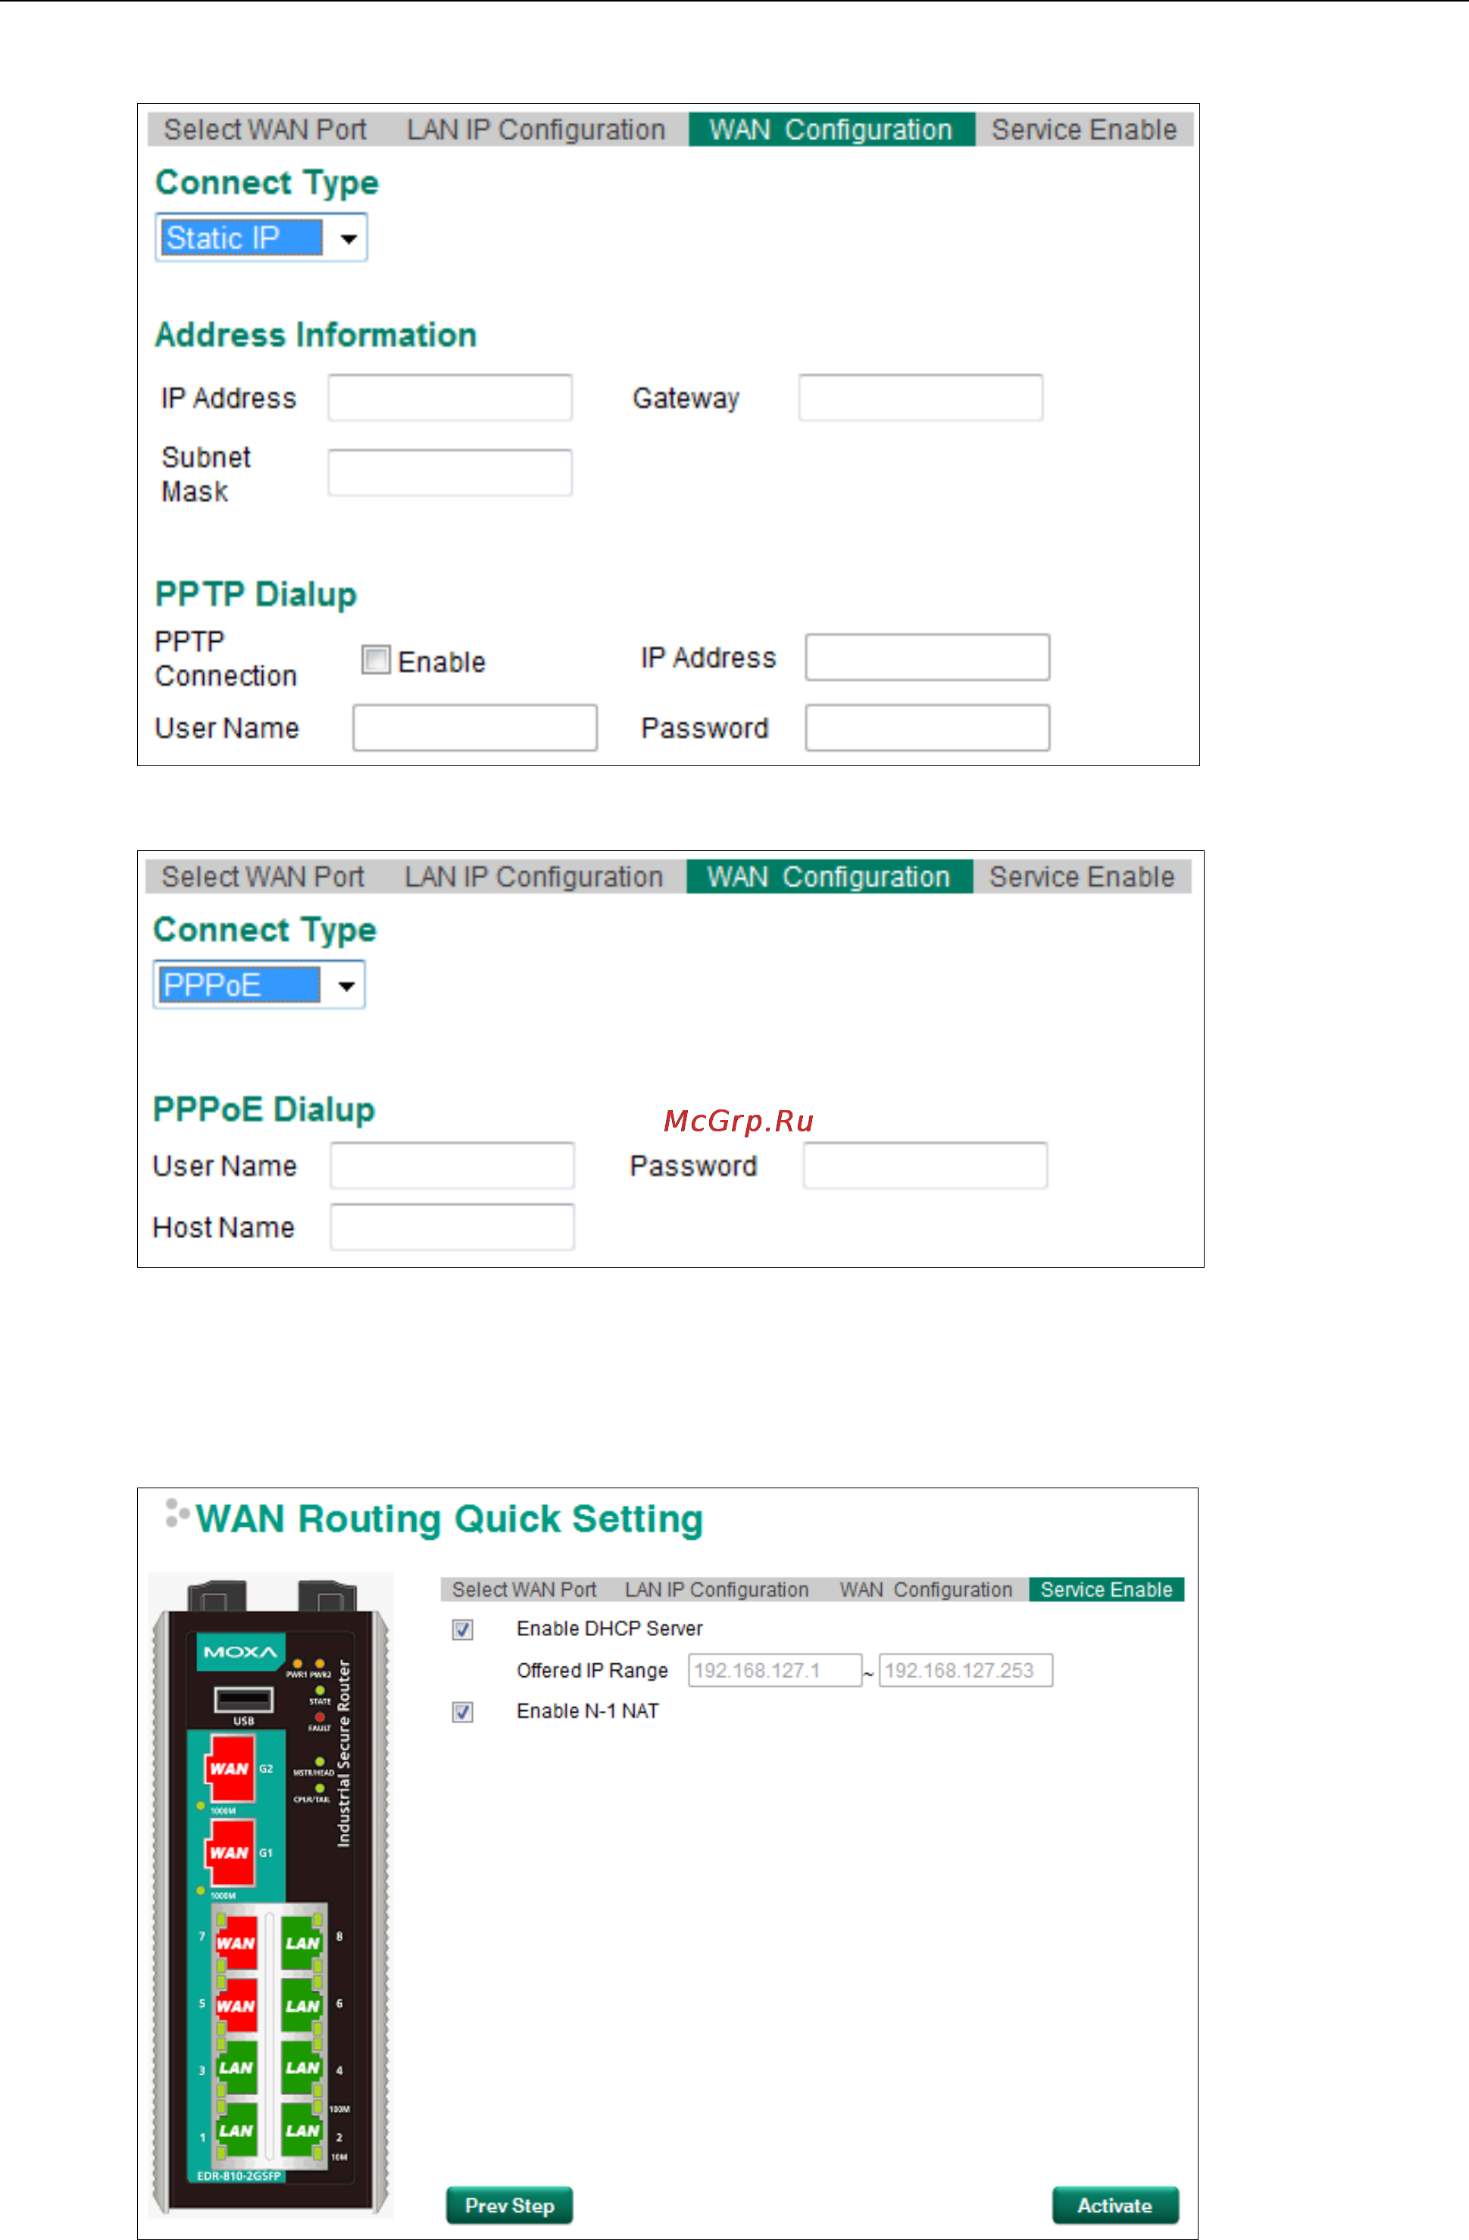Click the Subnet Mask input field
Image resolution: width=1469 pixels, height=2240 pixels.
(x=450, y=472)
